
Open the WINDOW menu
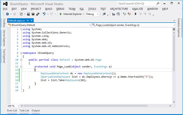(x=152, y=9)
